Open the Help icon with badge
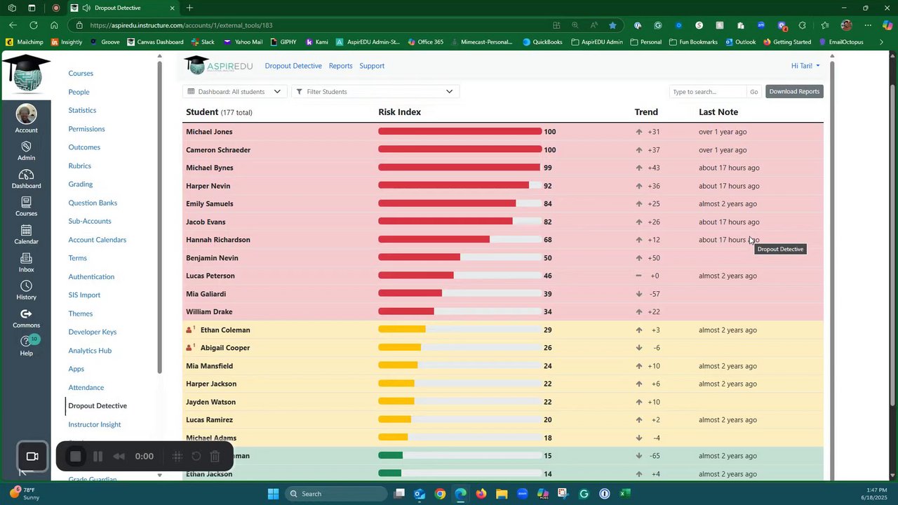 click(x=26, y=342)
